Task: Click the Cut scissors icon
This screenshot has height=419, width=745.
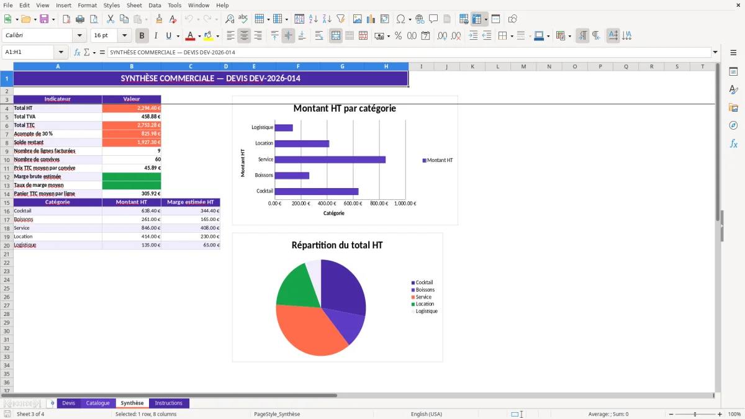Action: (x=110, y=19)
